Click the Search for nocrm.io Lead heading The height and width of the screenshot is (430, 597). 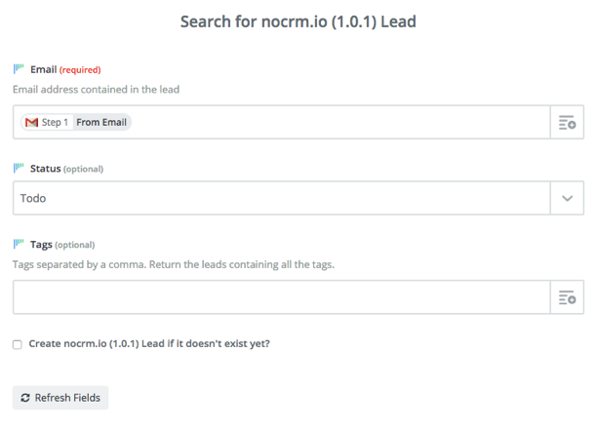298,21
